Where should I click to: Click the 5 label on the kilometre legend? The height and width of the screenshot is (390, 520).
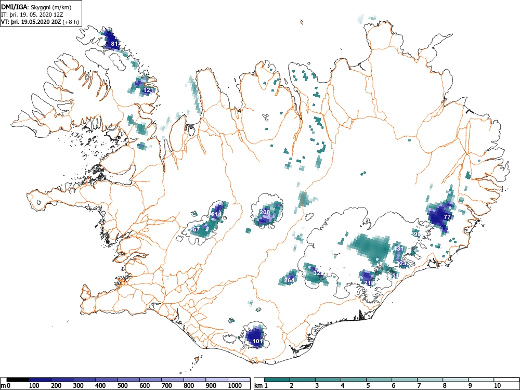click(368, 386)
